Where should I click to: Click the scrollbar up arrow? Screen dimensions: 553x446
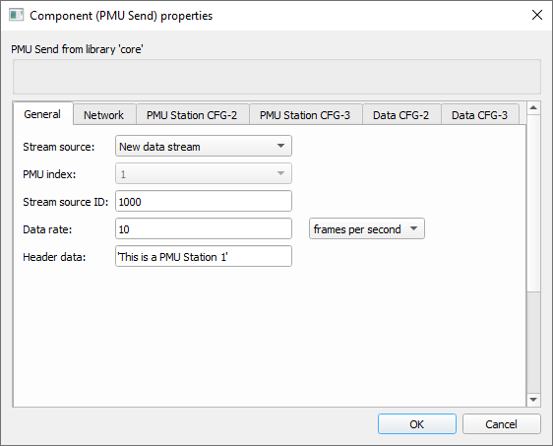(533, 107)
